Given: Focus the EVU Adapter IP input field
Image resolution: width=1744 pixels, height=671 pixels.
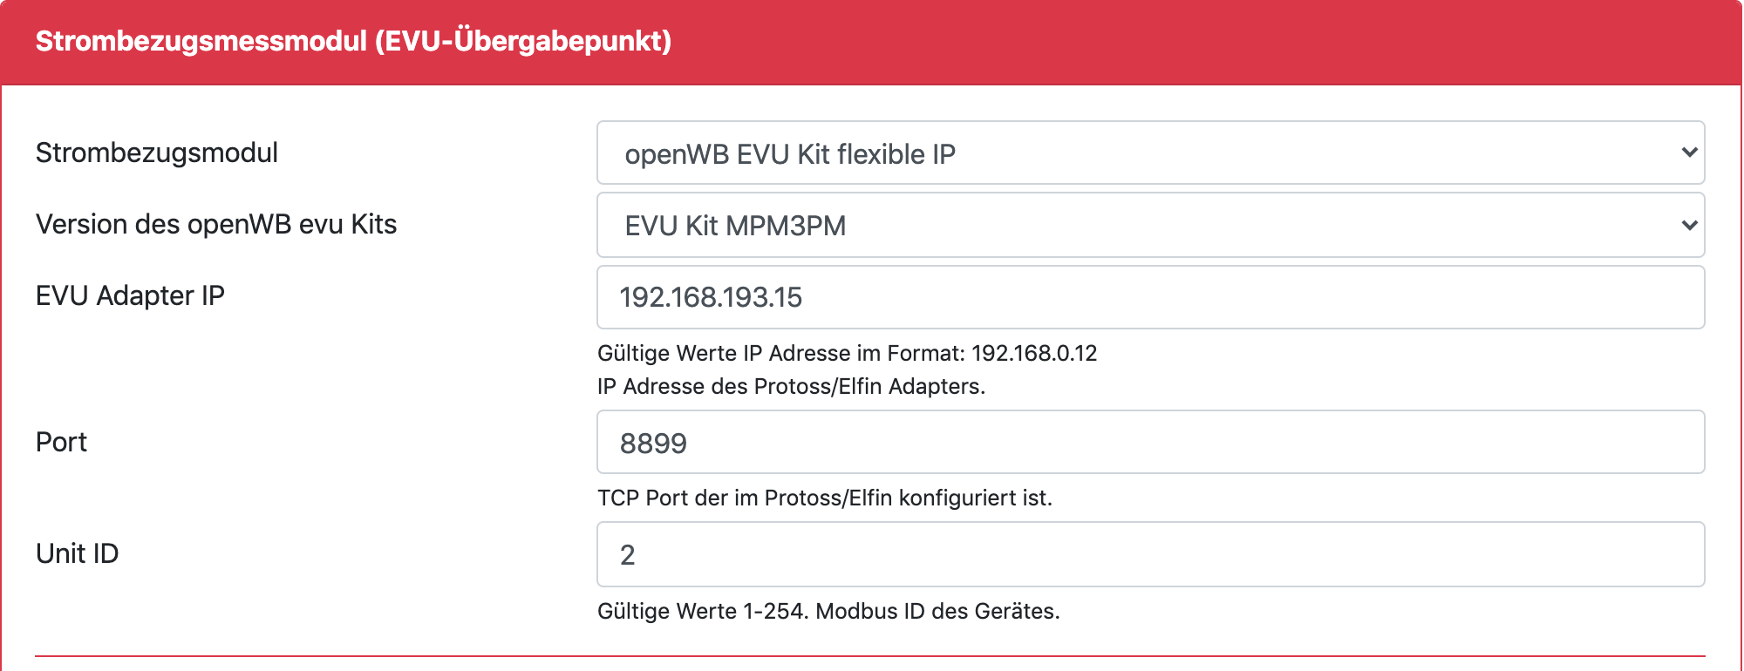Looking at the screenshot, I should click(x=1149, y=298).
